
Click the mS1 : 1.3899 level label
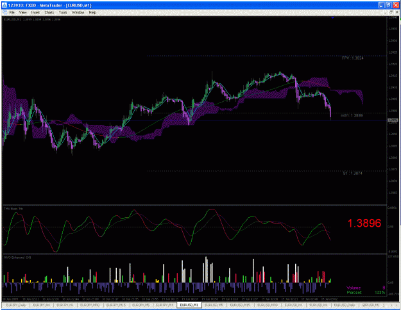[352, 116]
